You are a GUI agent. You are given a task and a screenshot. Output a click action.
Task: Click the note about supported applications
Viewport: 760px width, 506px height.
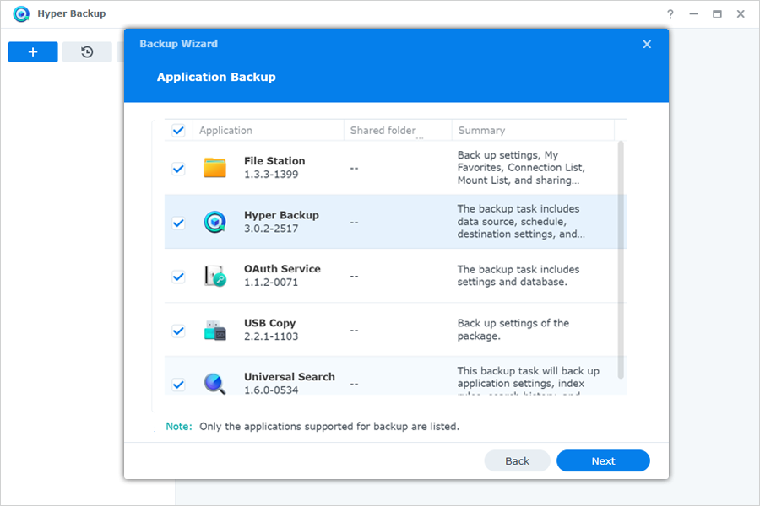pos(312,427)
